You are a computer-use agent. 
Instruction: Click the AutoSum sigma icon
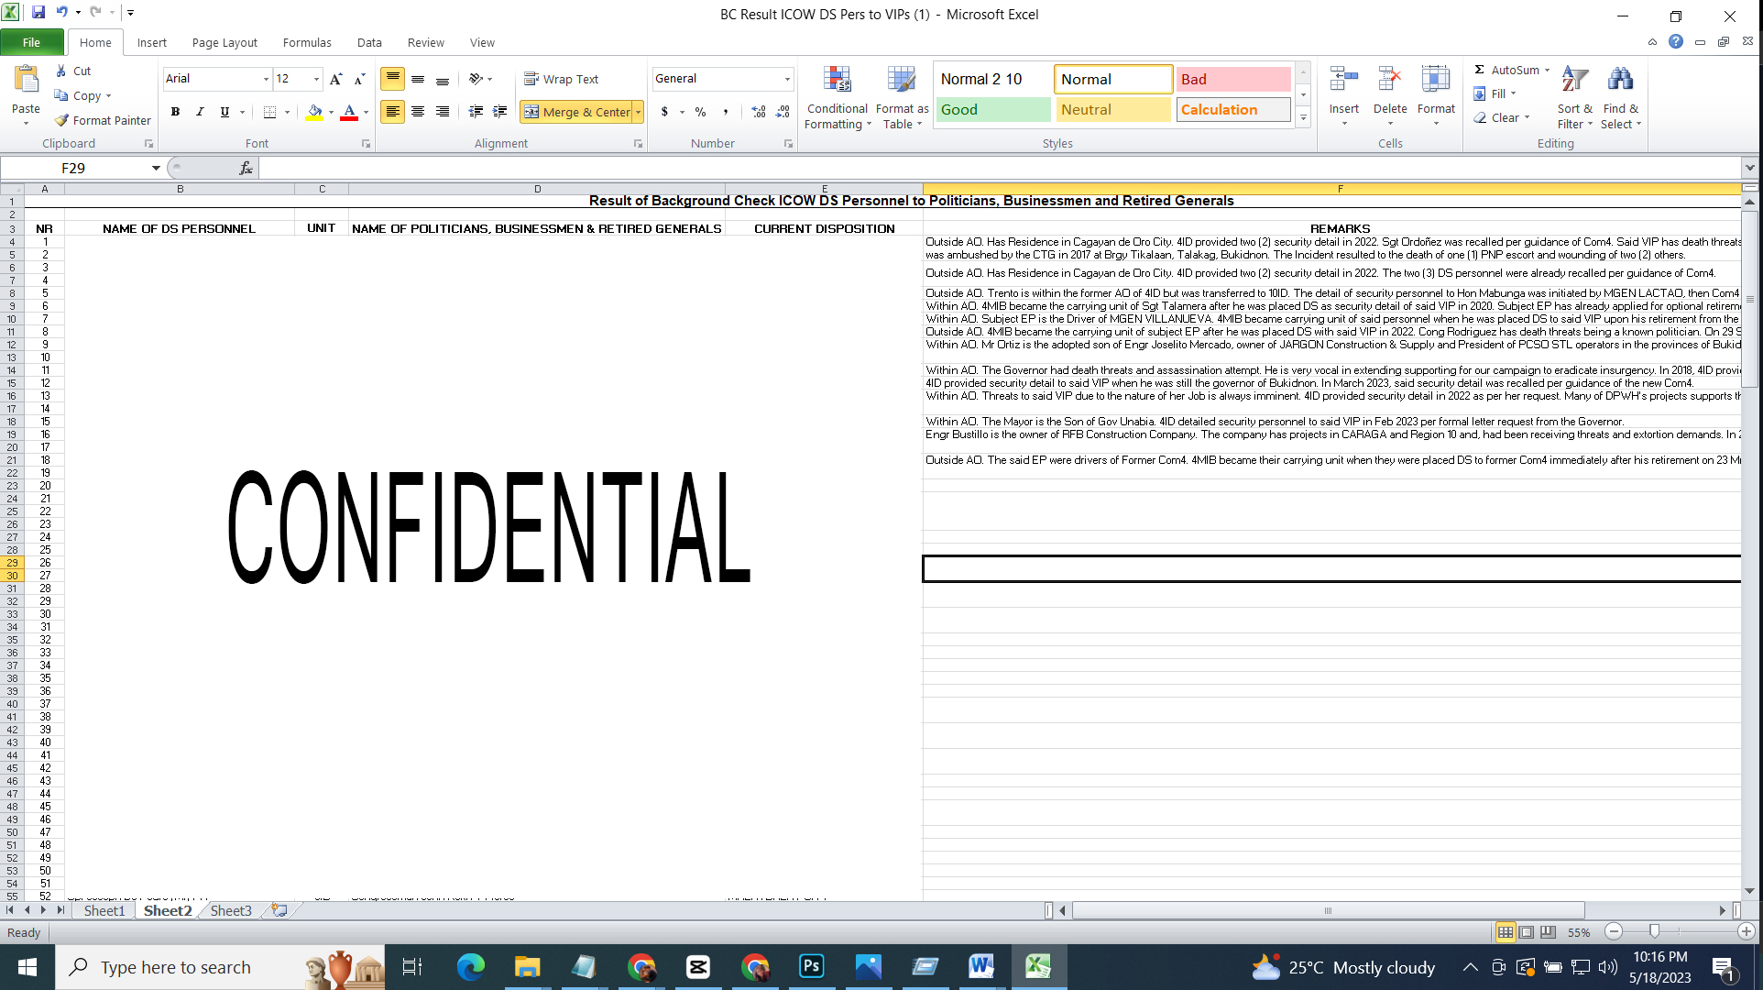(x=1479, y=70)
